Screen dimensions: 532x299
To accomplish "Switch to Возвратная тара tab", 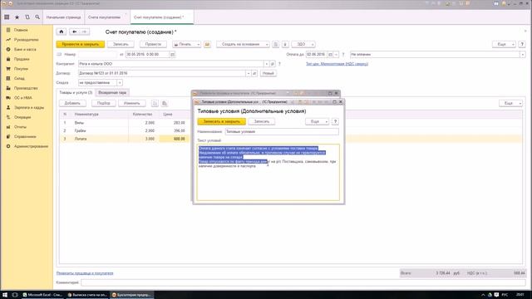I will [x=112, y=92].
